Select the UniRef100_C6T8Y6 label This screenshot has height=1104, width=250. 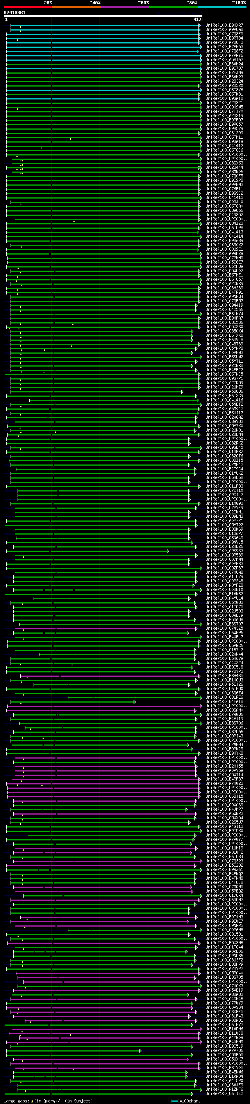click(x=224, y=90)
